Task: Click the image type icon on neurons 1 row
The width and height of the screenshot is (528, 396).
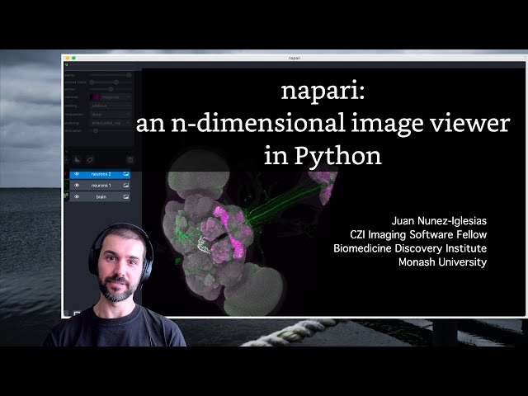Action: coord(126,185)
